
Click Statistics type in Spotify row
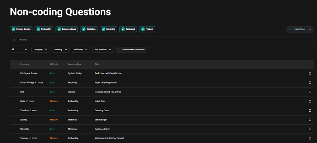coord(73,120)
